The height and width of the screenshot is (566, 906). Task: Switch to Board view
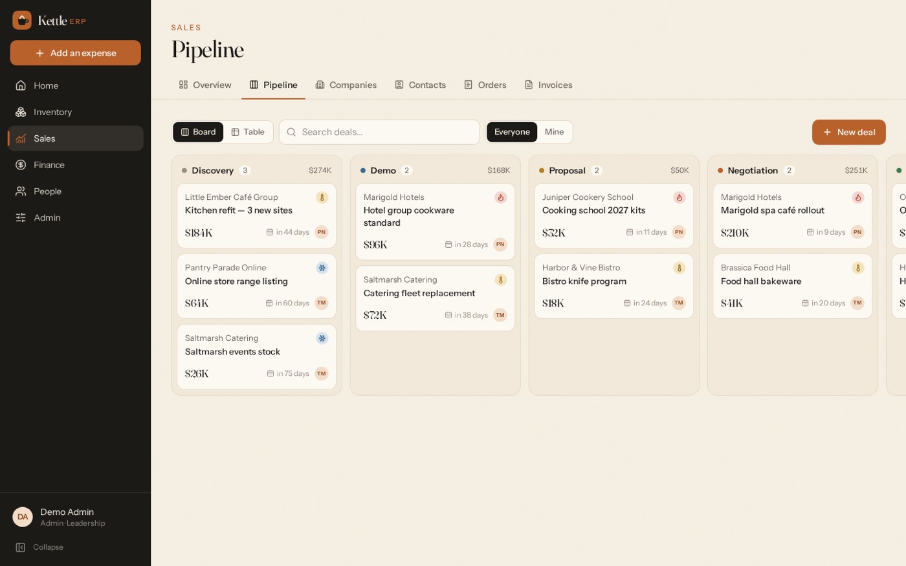pyautogui.click(x=198, y=132)
